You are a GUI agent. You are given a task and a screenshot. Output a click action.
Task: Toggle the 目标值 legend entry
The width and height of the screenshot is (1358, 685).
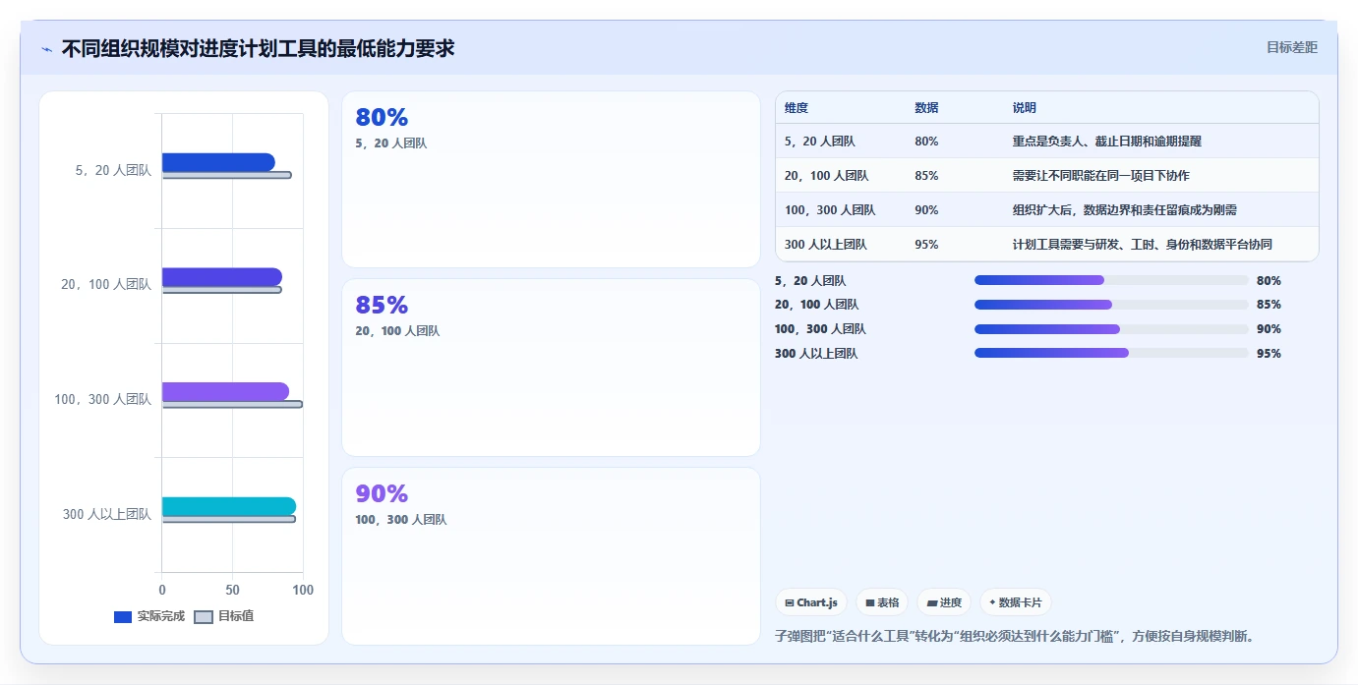tap(224, 616)
